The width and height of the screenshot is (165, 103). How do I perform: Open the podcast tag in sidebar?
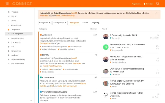pyautogui.click(x=15, y=55)
